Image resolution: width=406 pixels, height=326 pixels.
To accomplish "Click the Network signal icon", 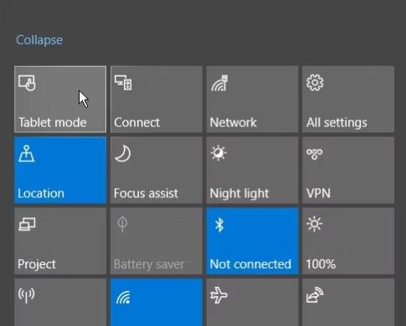I will [219, 83].
